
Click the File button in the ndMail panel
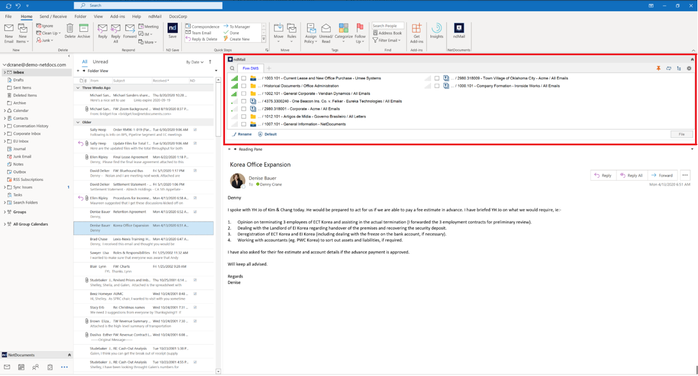coord(682,134)
